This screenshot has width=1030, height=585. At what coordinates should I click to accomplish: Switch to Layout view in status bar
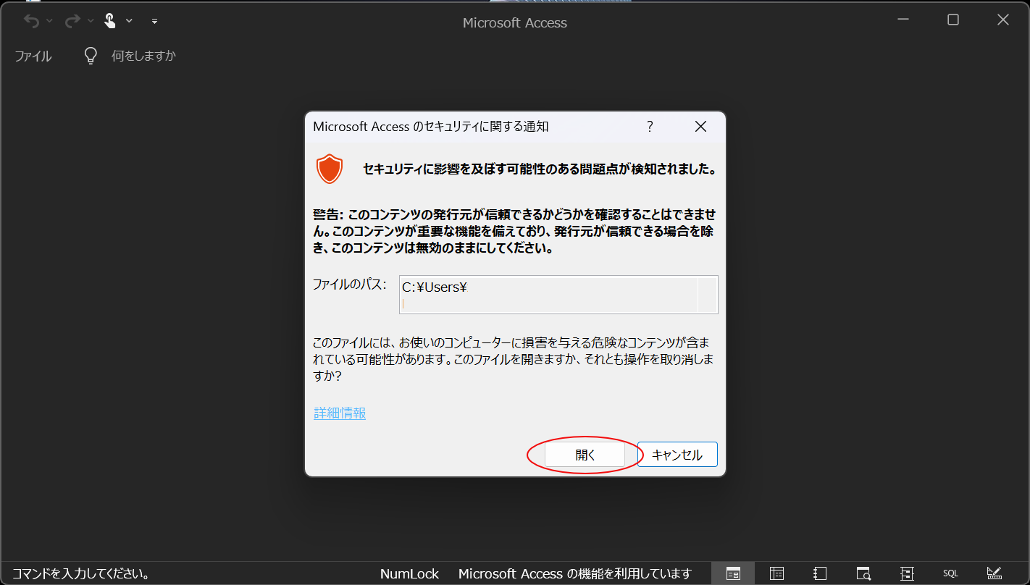click(x=907, y=573)
